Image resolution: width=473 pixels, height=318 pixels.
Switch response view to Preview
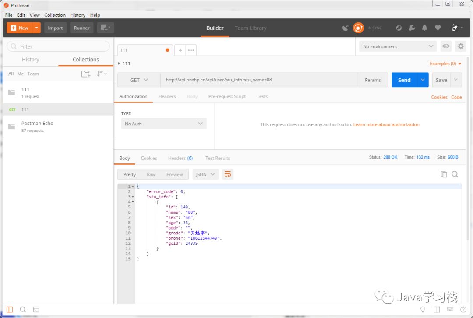coord(175,174)
